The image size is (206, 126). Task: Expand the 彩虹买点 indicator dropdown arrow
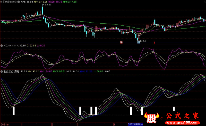pos(2,72)
